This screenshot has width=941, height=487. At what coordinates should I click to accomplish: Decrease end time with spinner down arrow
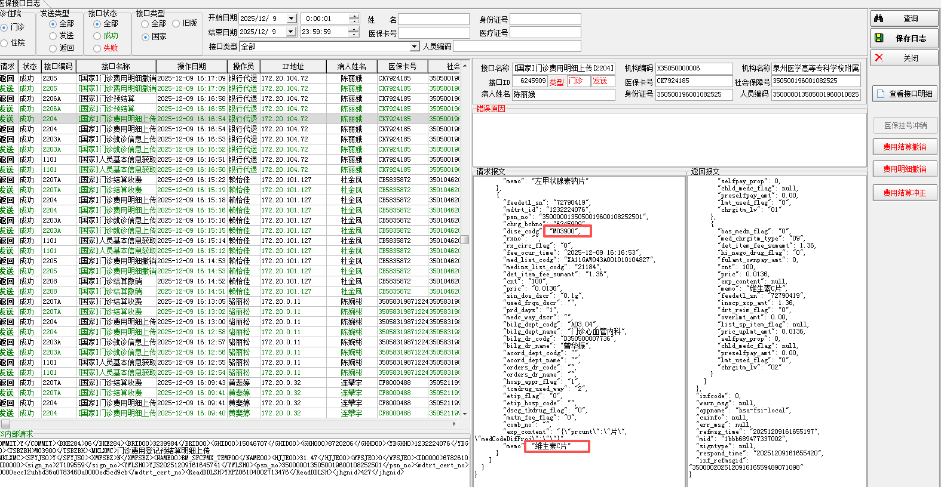pyautogui.click(x=354, y=35)
